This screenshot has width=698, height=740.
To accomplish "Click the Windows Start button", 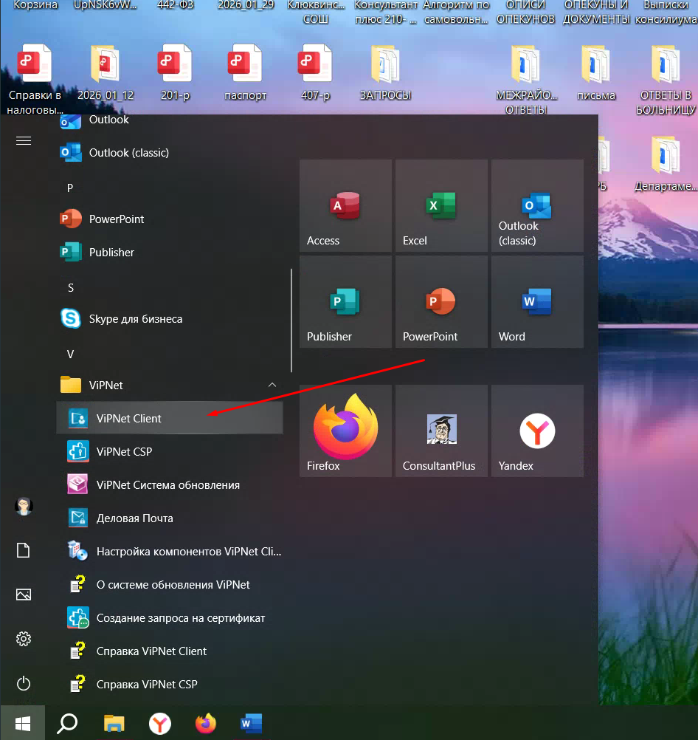I will point(23,723).
